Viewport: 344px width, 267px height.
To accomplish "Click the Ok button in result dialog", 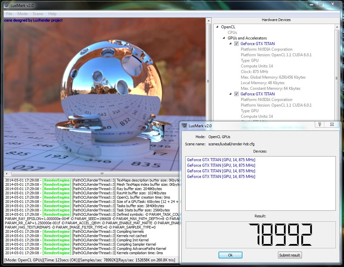I will [x=230, y=255].
